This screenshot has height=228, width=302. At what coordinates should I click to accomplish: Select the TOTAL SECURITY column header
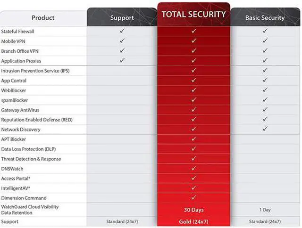(193, 15)
